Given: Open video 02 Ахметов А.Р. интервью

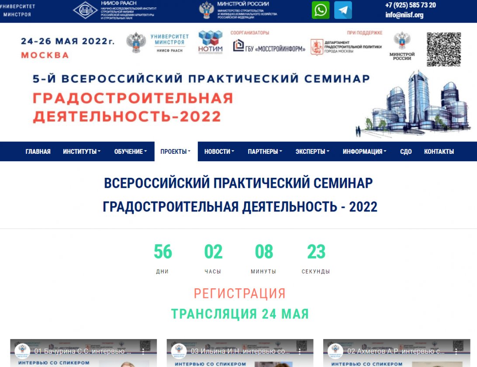Looking at the screenshot, I should coord(396,351).
